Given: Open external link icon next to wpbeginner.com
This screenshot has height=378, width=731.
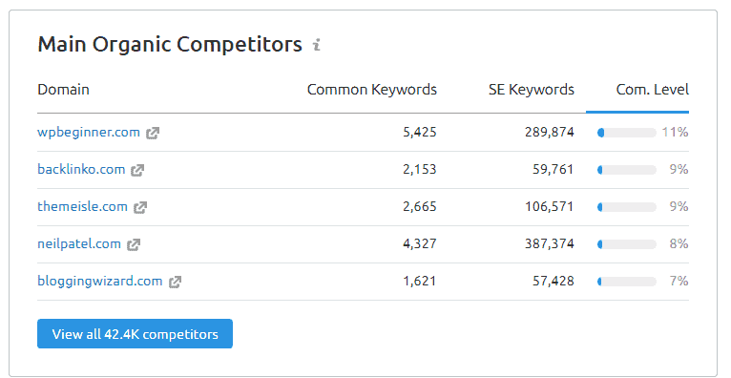Looking at the screenshot, I should pos(153,134).
